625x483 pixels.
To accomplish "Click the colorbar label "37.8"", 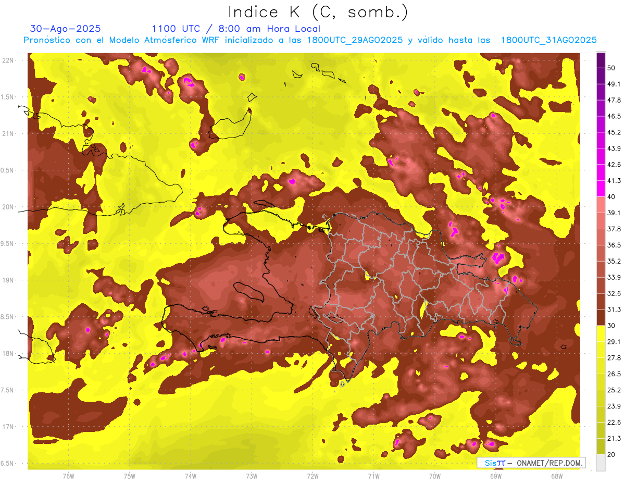I will pyautogui.click(x=614, y=229).
